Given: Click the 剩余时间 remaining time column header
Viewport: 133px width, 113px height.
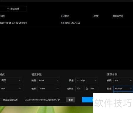Looking at the screenshot, I should (x=118, y=16).
